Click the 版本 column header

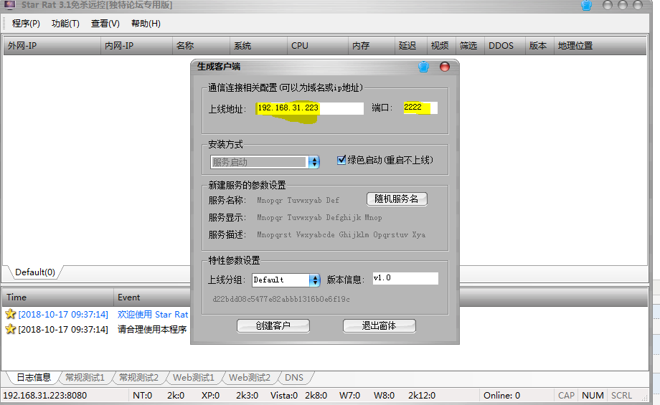539,45
